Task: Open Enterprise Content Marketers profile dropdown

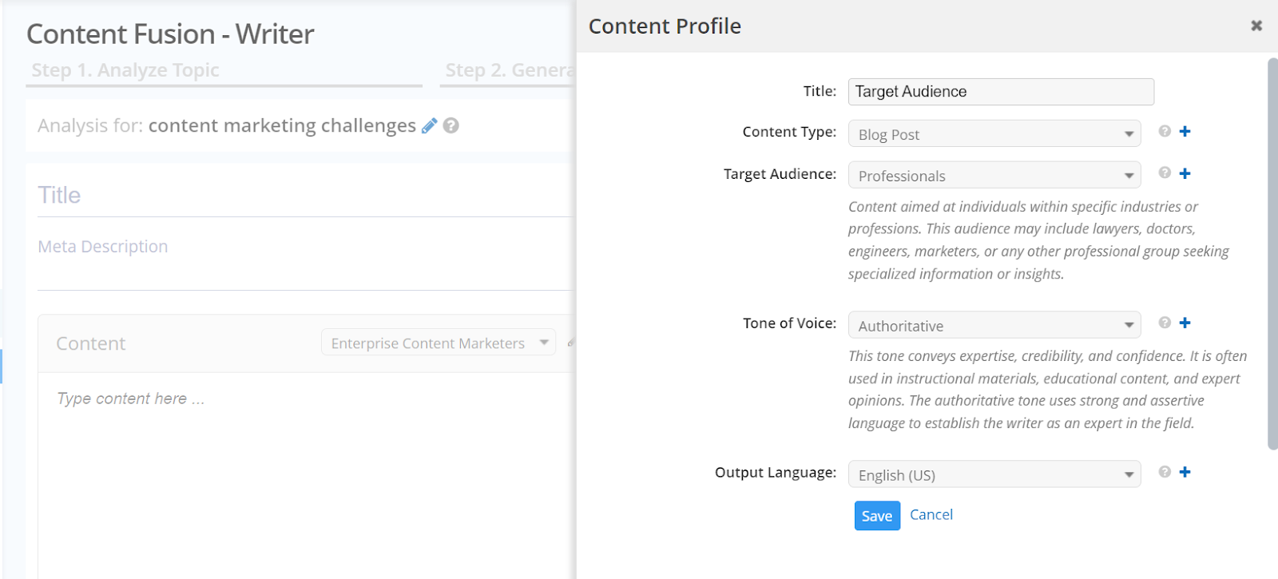Action: [438, 343]
